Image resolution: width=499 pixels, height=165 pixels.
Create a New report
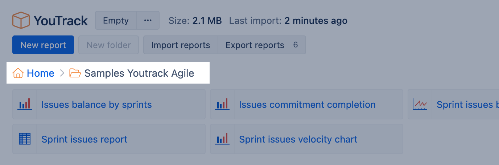[43, 45]
